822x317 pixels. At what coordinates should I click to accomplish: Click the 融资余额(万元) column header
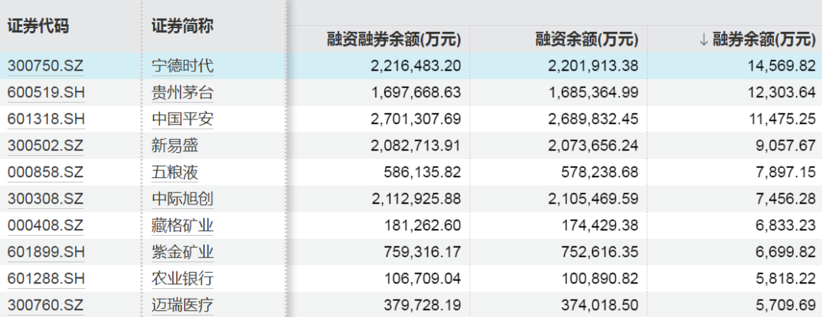pos(587,40)
